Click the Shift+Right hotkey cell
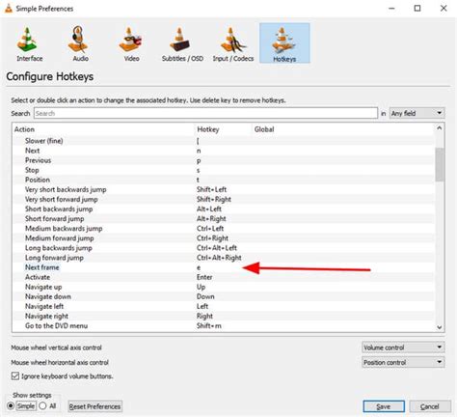This screenshot has width=457, height=417. click(x=214, y=199)
